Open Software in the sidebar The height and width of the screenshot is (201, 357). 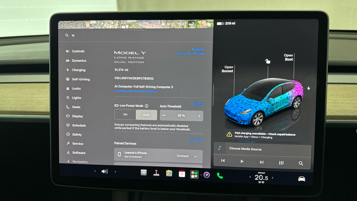pyautogui.click(x=76, y=153)
